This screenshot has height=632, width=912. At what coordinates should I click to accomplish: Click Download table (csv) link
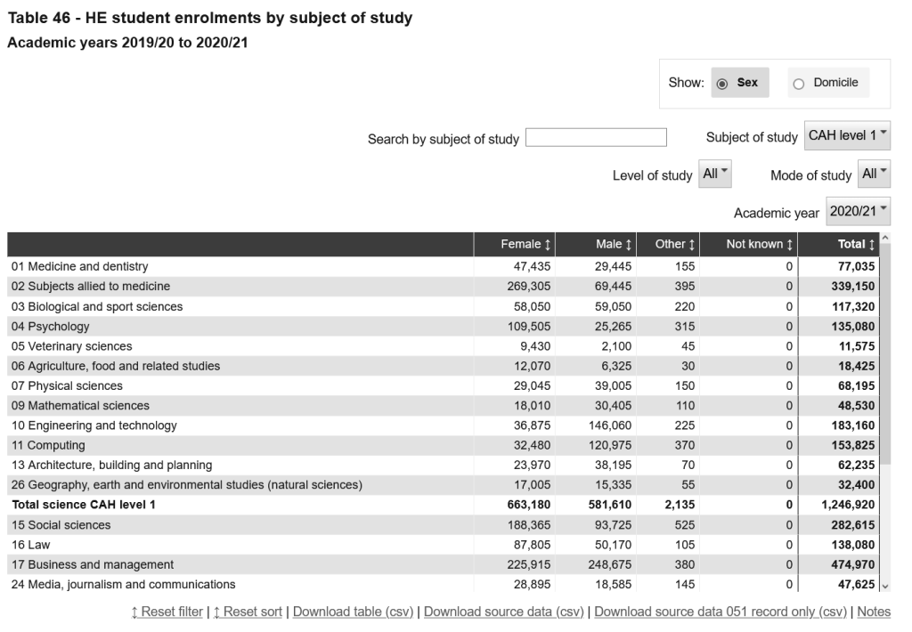coord(353,612)
